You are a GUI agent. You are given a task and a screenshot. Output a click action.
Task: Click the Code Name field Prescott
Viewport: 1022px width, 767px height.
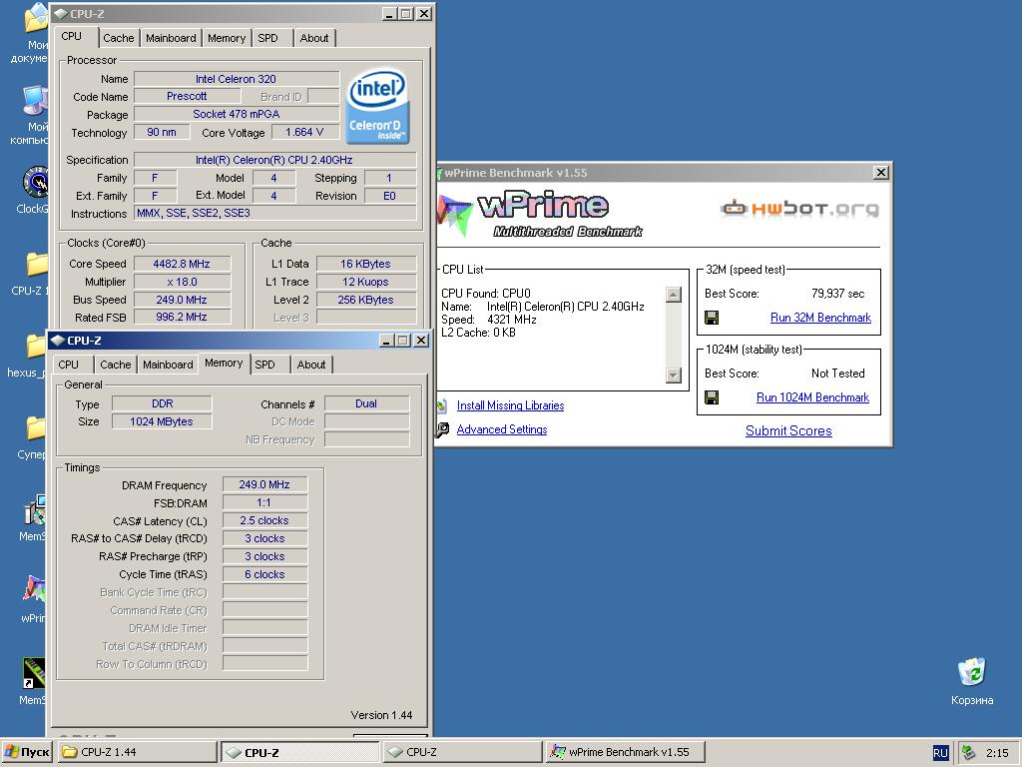pos(187,97)
